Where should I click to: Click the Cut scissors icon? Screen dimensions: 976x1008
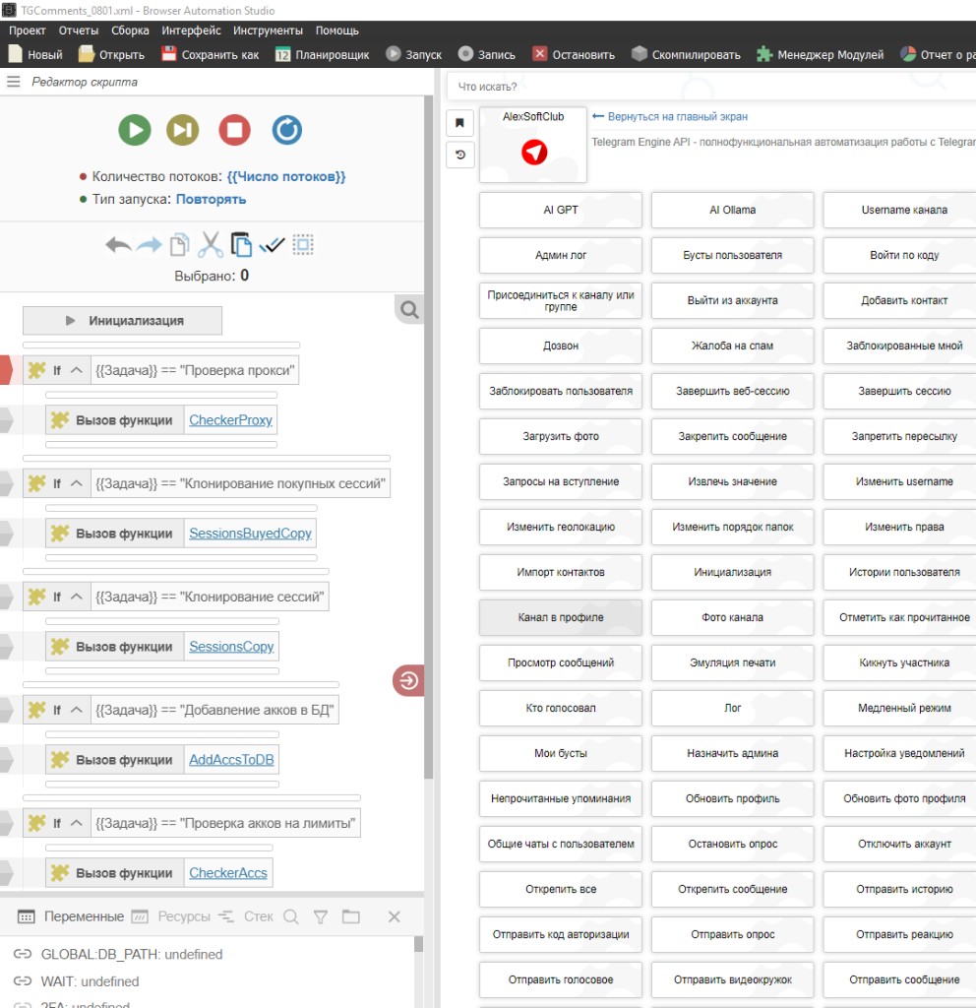(x=211, y=245)
